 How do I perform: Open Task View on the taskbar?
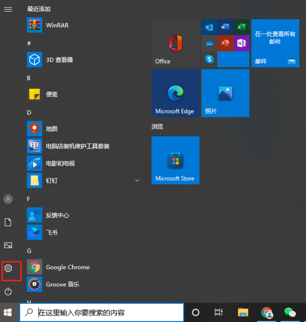tap(219, 313)
